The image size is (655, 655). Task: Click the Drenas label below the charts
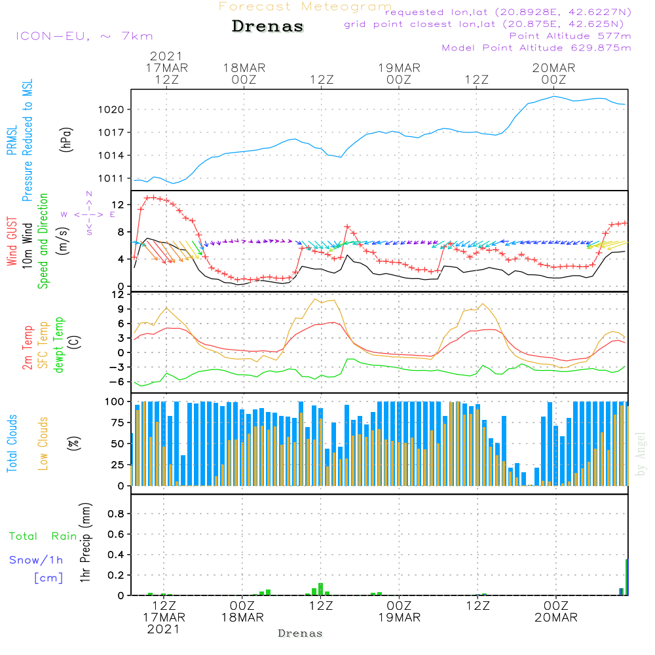click(x=301, y=633)
